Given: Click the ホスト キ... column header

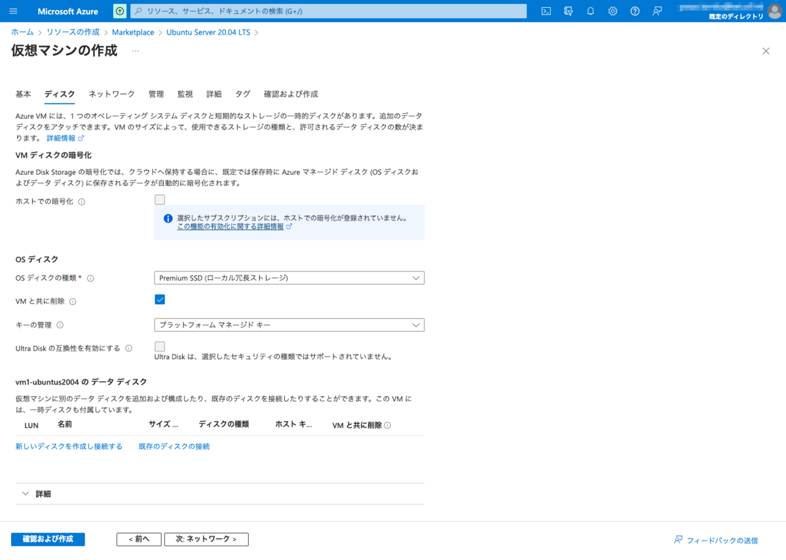Looking at the screenshot, I should [x=294, y=425].
